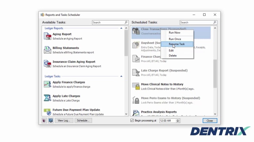
Task: Click the Scheduled Tasks search magnifier icon
Action: tap(214, 22)
